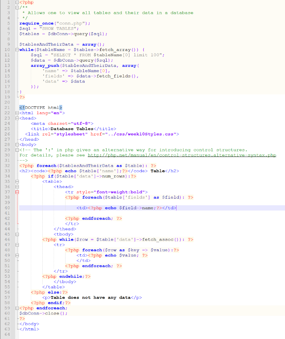The image size is (285, 339).
Task: Collapse the comment block fold on line 2
Action: [17, 8]
